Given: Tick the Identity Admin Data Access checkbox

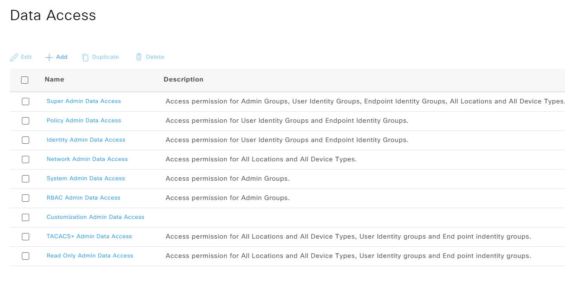Looking at the screenshot, I should pyautogui.click(x=25, y=140).
